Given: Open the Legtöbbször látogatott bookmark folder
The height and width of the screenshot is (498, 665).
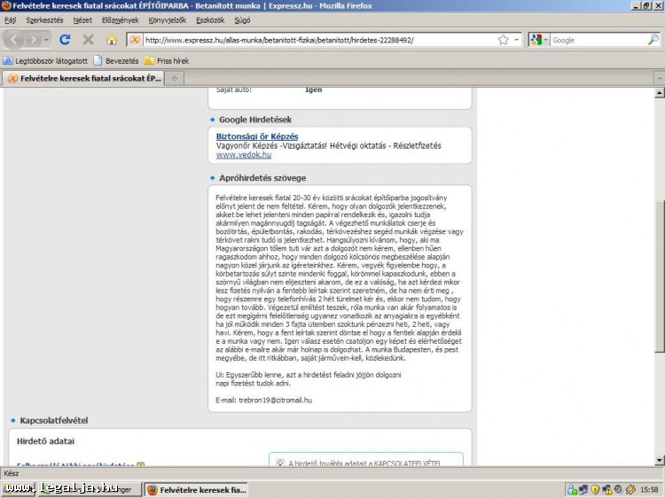Looking at the screenshot, I should point(45,61).
